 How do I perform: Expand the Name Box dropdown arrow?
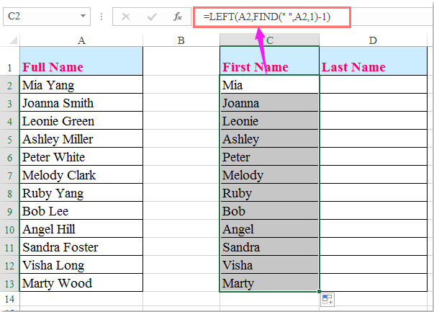pyautogui.click(x=85, y=15)
